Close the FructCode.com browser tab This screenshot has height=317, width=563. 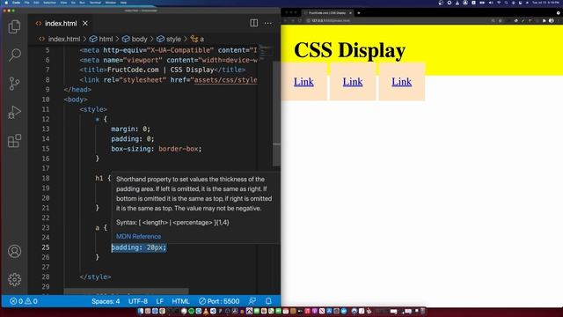[x=350, y=13]
